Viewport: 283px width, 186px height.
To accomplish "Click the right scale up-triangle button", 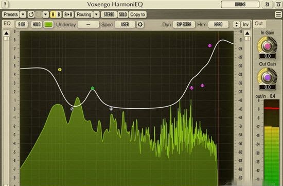I will click(247, 33).
